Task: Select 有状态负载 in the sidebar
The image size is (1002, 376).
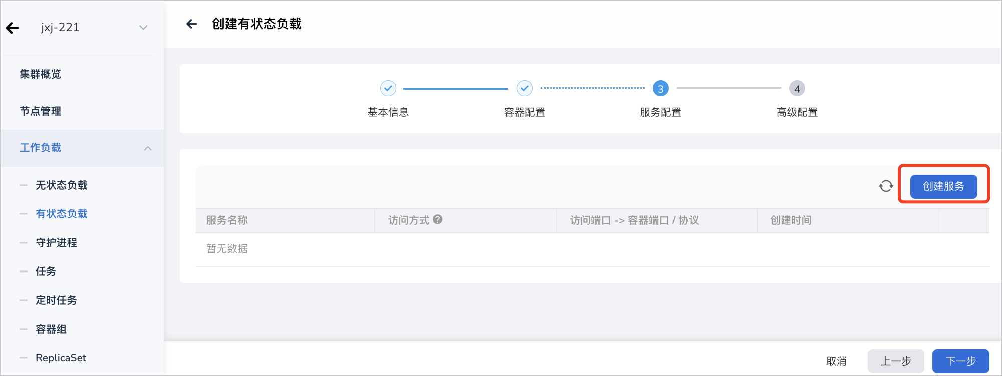Action: (62, 214)
